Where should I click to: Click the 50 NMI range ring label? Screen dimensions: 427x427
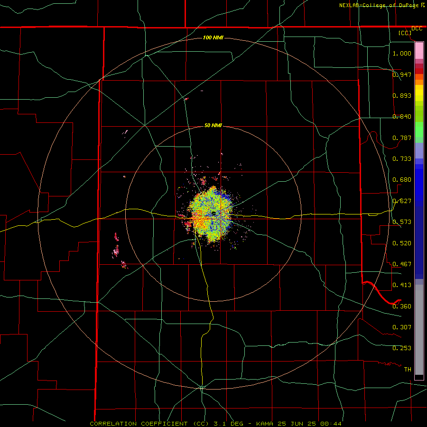(x=213, y=125)
